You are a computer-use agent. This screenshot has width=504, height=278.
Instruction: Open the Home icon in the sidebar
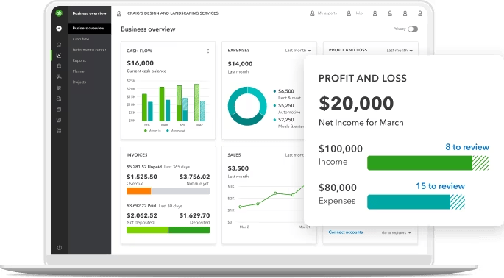point(59,45)
